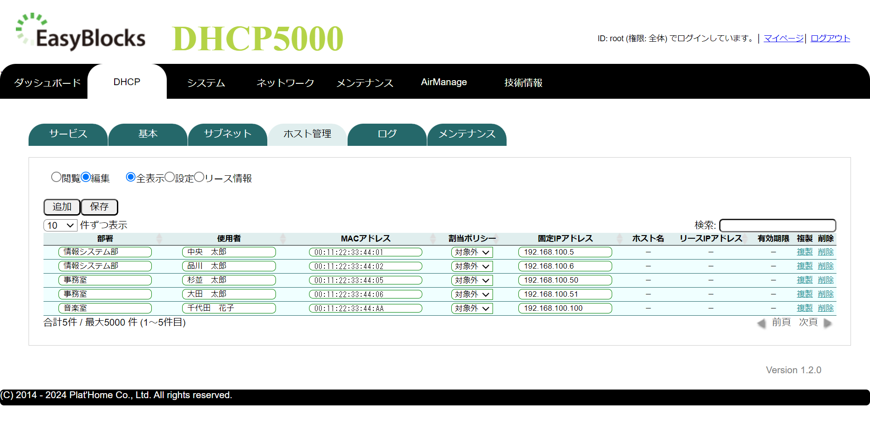The image size is (870, 438).
Task: Switch to the teal メンテナンス sub-tab
Action: pos(467,135)
